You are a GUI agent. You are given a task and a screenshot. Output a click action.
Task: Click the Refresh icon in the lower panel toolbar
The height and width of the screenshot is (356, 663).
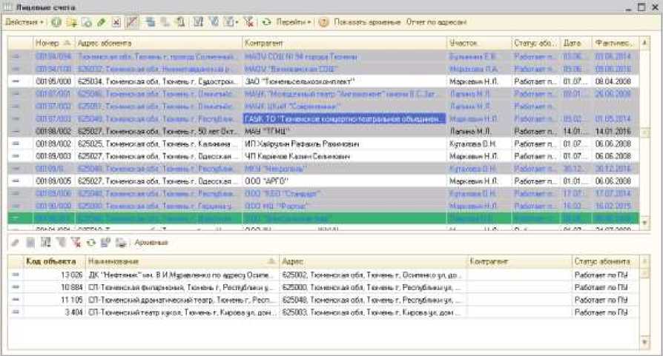91,242
